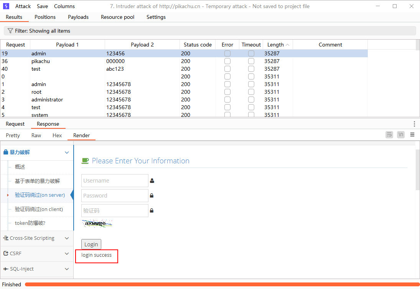This screenshot has width=420, height=289.
Task: Toggle Error checkbox for request 40
Action: click(x=227, y=69)
